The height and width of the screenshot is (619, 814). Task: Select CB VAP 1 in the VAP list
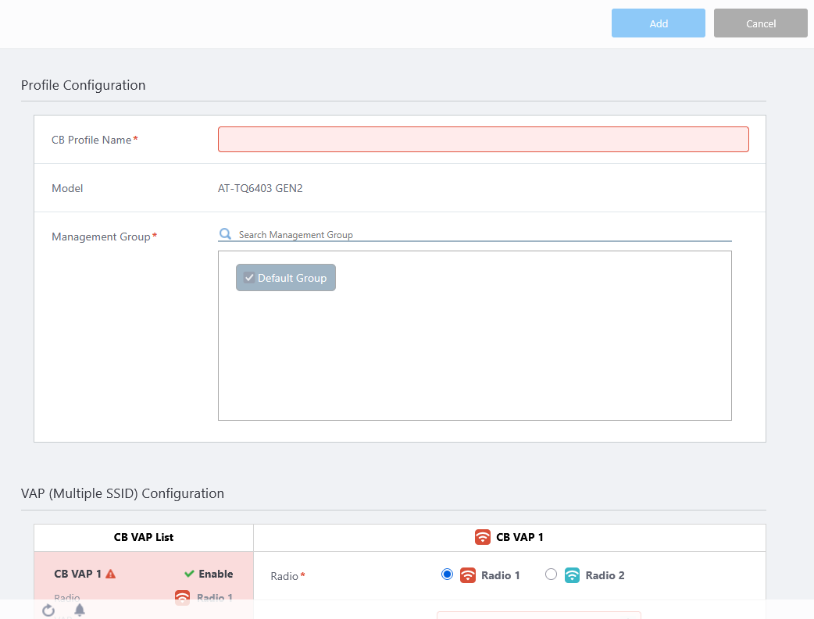tap(78, 574)
